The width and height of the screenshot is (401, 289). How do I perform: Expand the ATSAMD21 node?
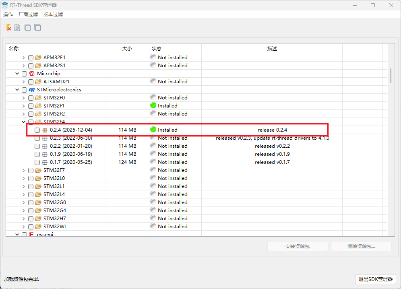tap(23, 82)
